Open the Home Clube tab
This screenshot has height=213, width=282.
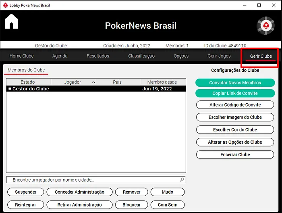click(x=22, y=56)
